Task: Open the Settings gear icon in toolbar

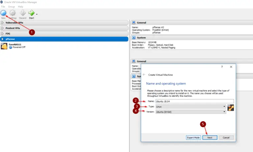Action: point(13,13)
